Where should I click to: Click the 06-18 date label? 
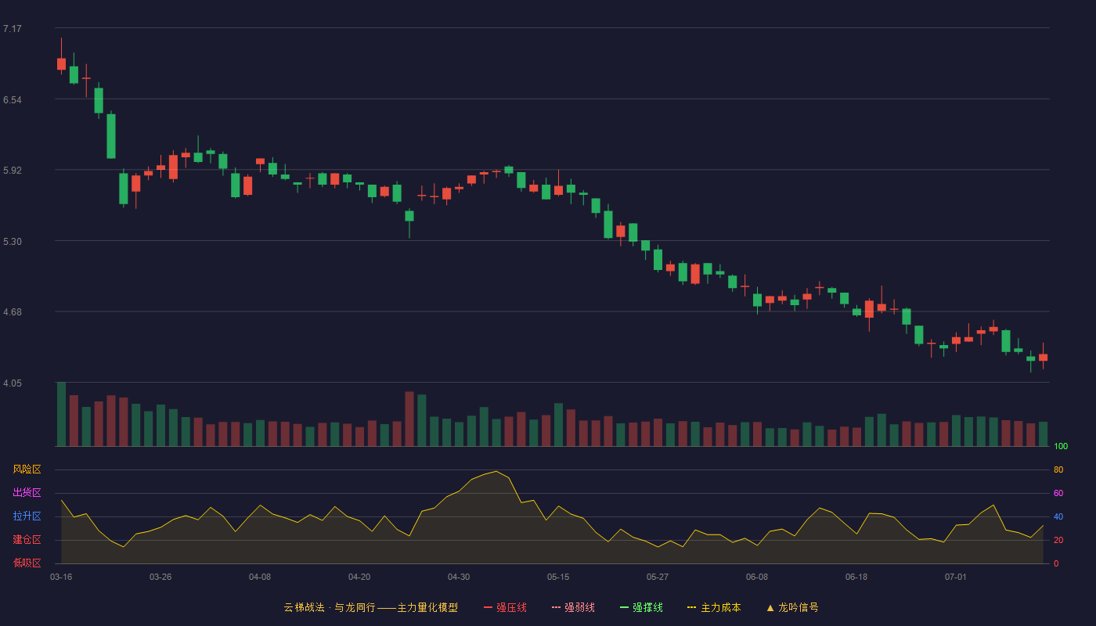coord(856,577)
